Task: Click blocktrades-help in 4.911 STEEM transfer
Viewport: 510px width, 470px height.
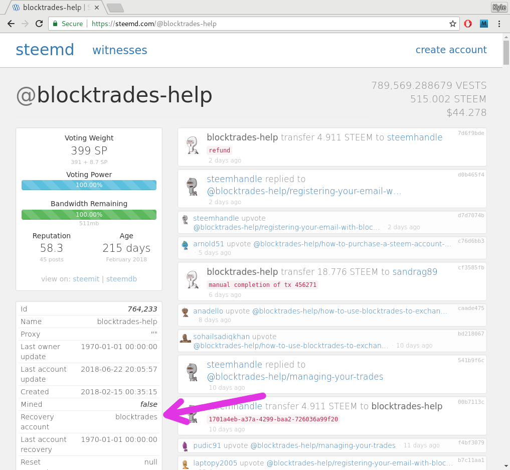Action: (x=407, y=406)
